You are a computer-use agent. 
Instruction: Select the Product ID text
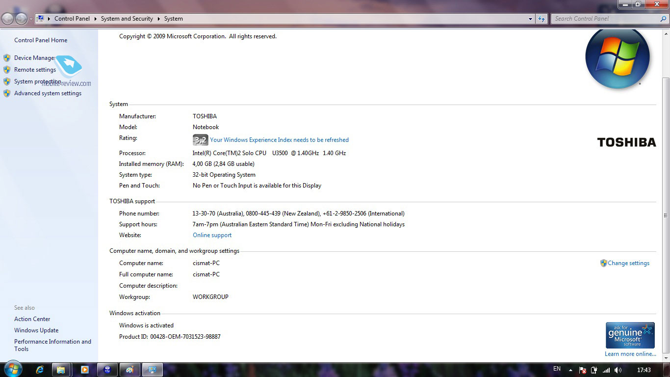pyautogui.click(x=170, y=337)
